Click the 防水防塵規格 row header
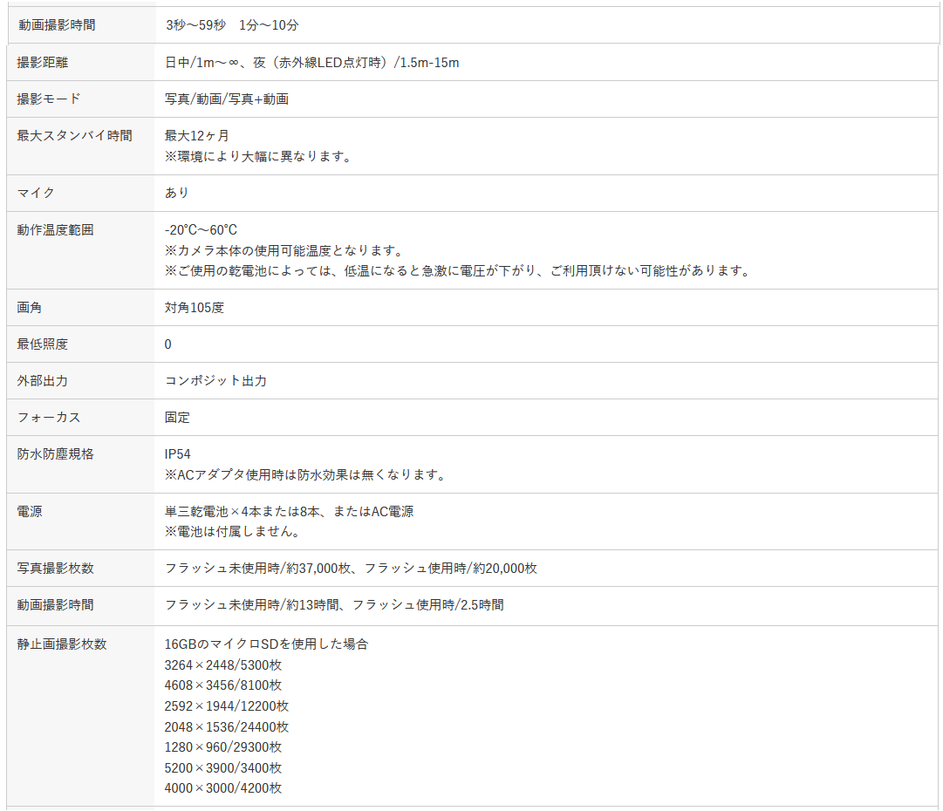The width and height of the screenshot is (943, 811). (55, 454)
